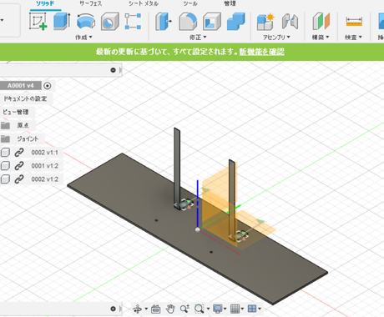Select the ジョイント folder item
The height and width of the screenshot is (317, 384).
click(x=28, y=138)
